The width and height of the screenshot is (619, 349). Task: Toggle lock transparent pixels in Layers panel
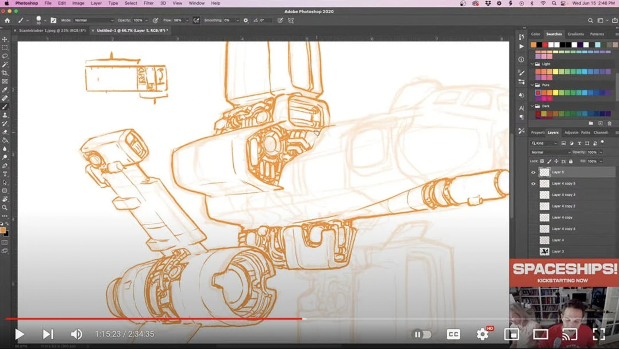click(542, 161)
